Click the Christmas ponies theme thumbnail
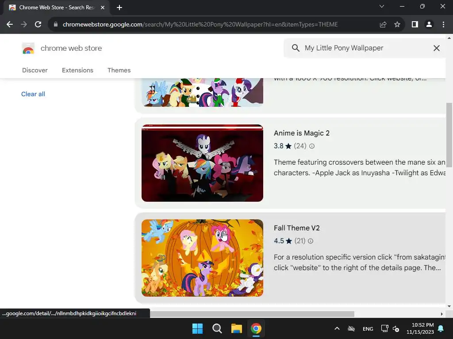453x339 pixels. click(x=202, y=92)
